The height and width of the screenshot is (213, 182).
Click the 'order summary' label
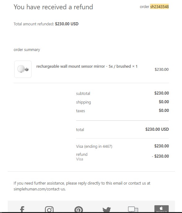(27, 50)
